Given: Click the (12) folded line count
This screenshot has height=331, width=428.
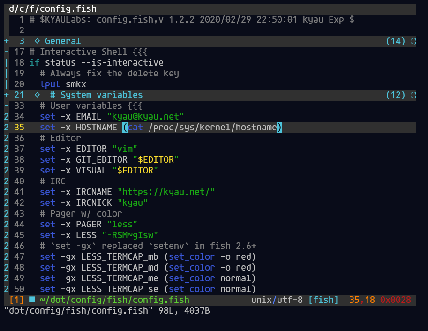Looking at the screenshot, I should [x=396, y=95].
